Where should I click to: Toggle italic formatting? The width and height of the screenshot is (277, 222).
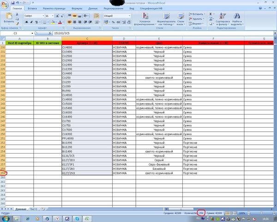tap(31, 22)
